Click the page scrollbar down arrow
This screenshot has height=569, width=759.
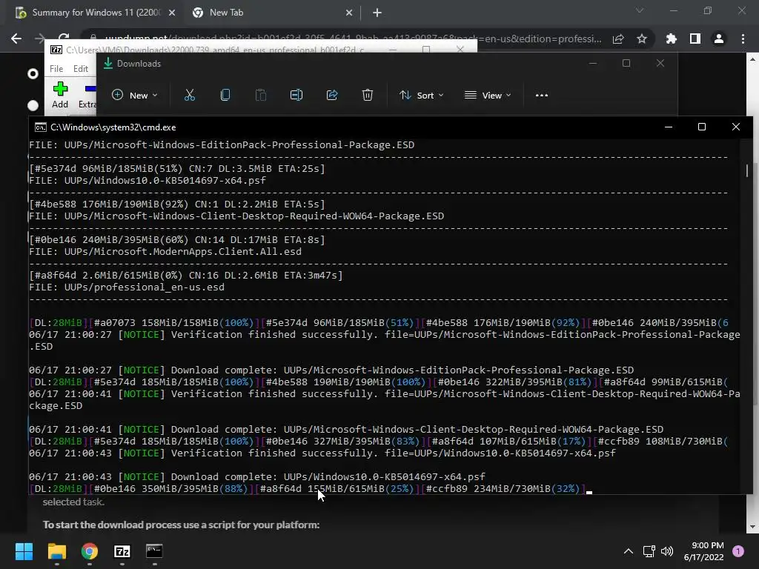tap(752, 527)
